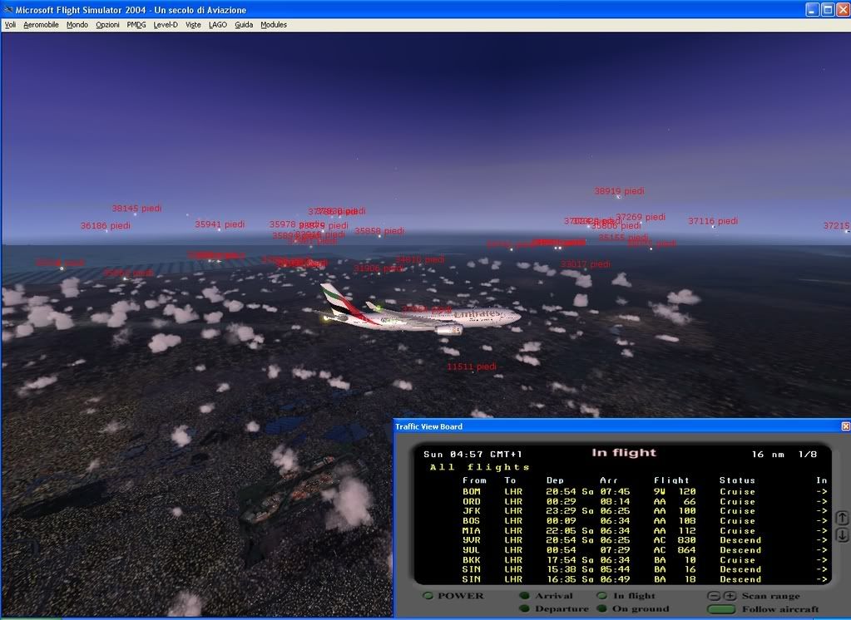Click the '35941 piedi' traffic label

click(220, 224)
